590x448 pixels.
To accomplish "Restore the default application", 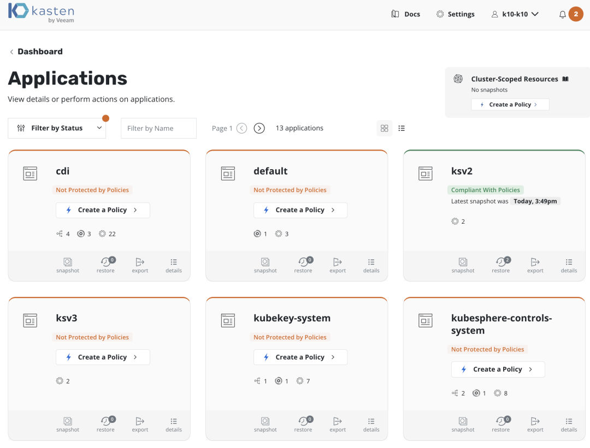I will point(303,265).
